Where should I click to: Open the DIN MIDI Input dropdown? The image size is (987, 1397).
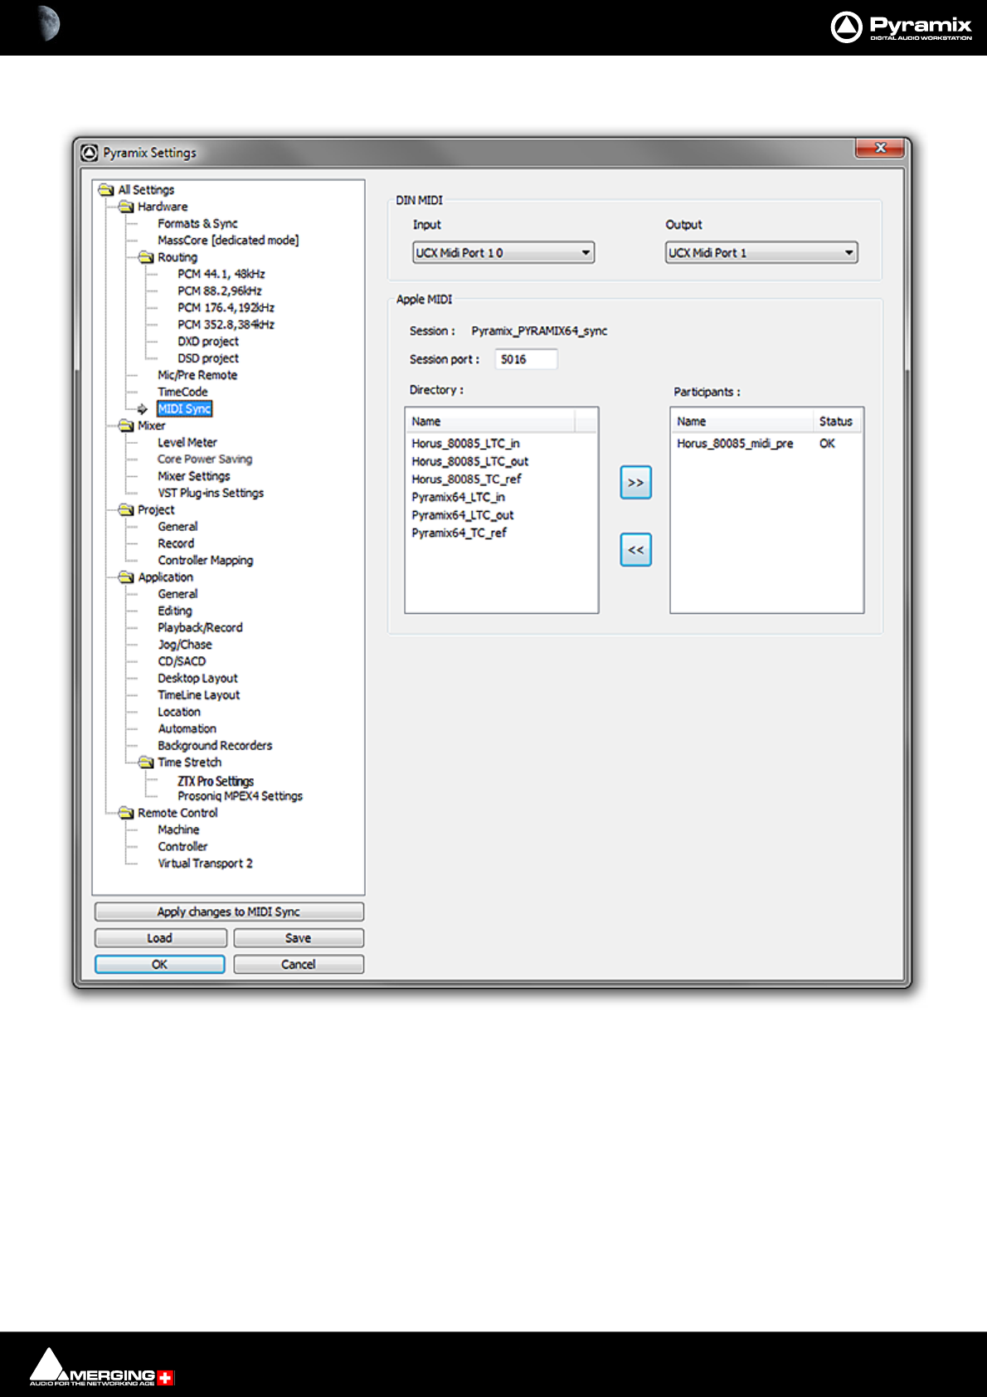pos(503,252)
